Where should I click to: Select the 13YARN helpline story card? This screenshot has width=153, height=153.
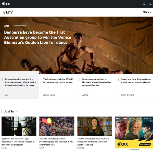[58, 86]
